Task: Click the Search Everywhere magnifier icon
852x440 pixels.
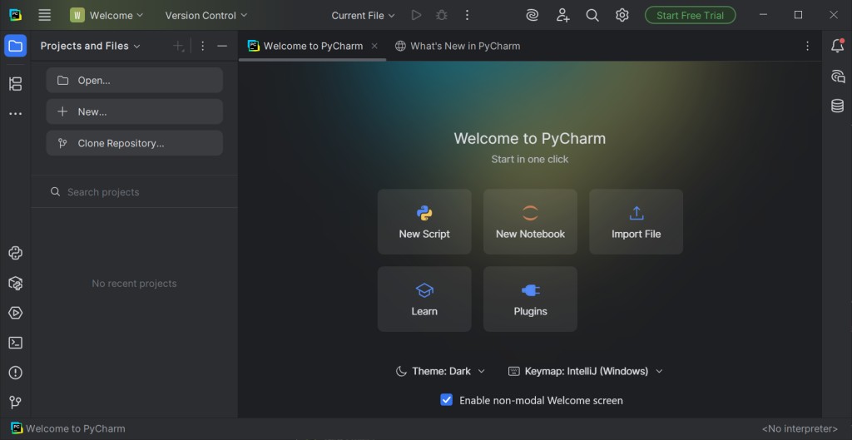Action: tap(592, 15)
